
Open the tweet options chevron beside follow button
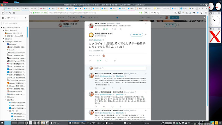tap(146, 35)
